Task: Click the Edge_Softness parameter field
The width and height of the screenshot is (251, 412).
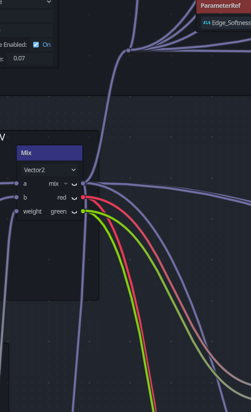Action: point(226,23)
